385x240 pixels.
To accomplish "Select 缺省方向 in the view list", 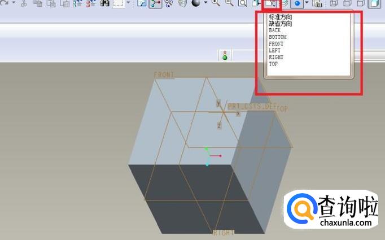I will click(281, 24).
